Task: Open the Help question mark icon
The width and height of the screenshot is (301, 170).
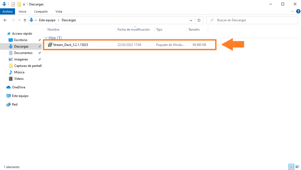Action: pyautogui.click(x=298, y=12)
